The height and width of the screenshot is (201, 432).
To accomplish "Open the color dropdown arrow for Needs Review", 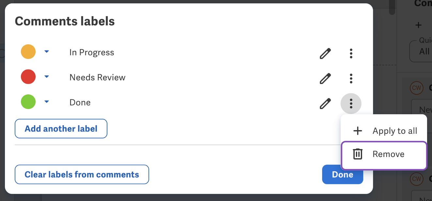I will [47, 77].
